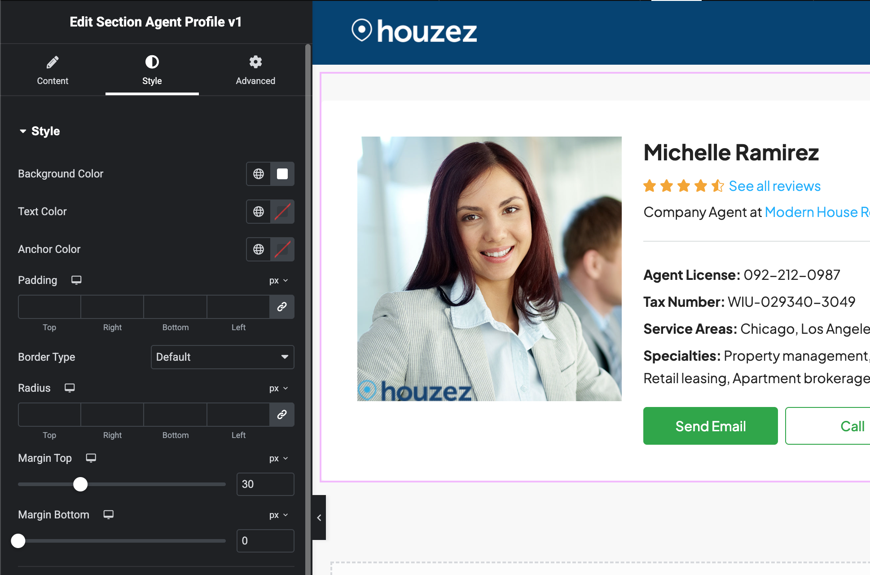
Task: Switch to the Advanced tab
Action: tap(255, 70)
